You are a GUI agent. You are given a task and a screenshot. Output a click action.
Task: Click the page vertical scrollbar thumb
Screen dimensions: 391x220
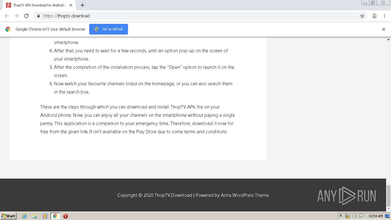tap(389, 196)
